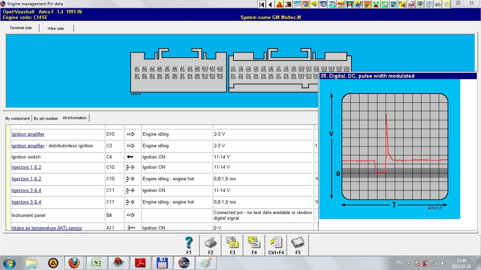Open Firefox from the taskbar
The width and height of the screenshot is (481, 270).
coord(74,263)
